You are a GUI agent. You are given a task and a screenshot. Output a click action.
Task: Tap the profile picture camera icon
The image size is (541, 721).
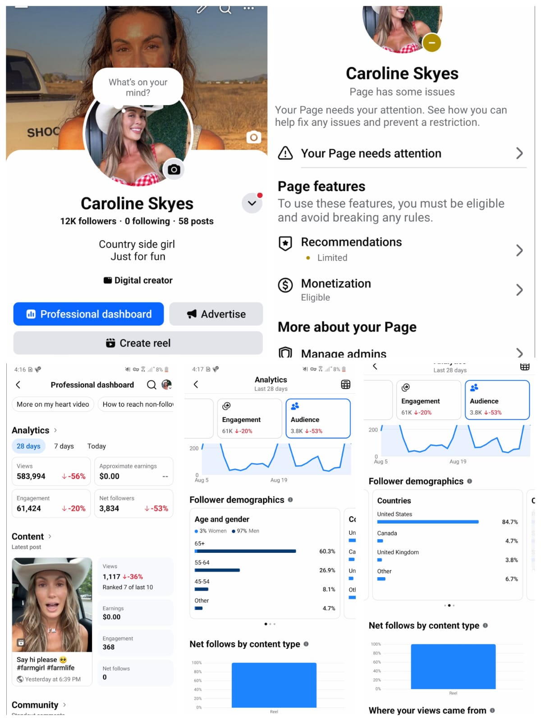coord(174,170)
